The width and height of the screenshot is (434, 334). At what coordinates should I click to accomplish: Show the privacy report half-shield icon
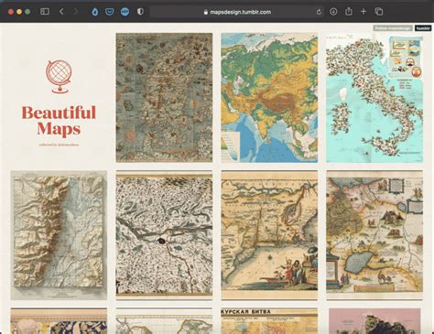(x=140, y=12)
